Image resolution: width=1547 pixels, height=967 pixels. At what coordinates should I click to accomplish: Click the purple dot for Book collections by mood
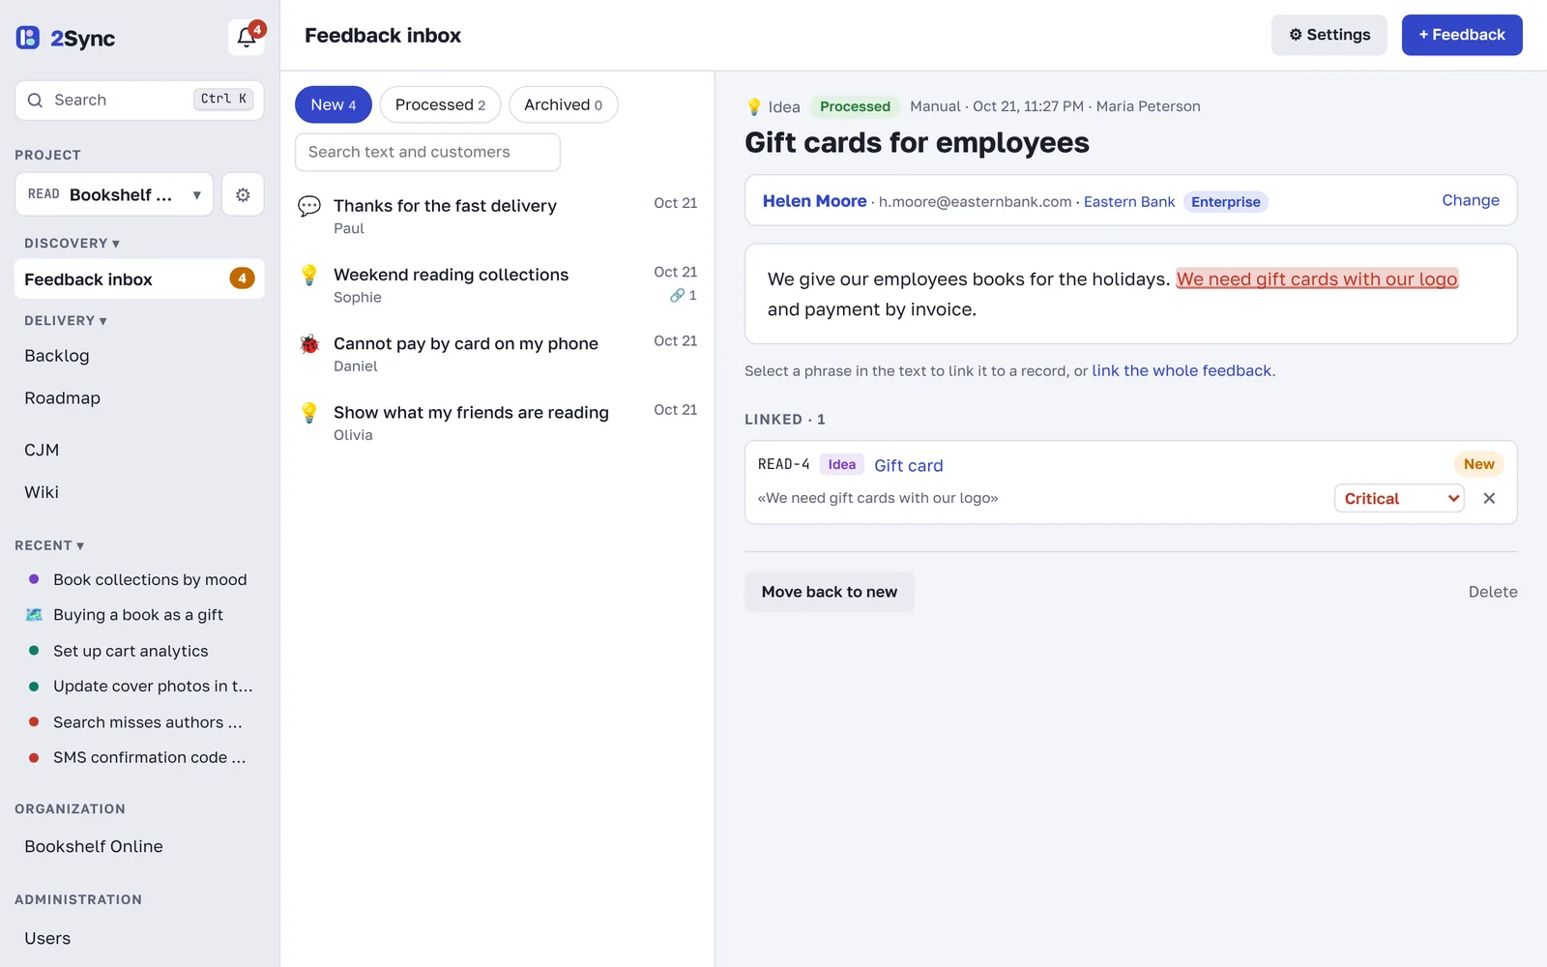coord(34,579)
